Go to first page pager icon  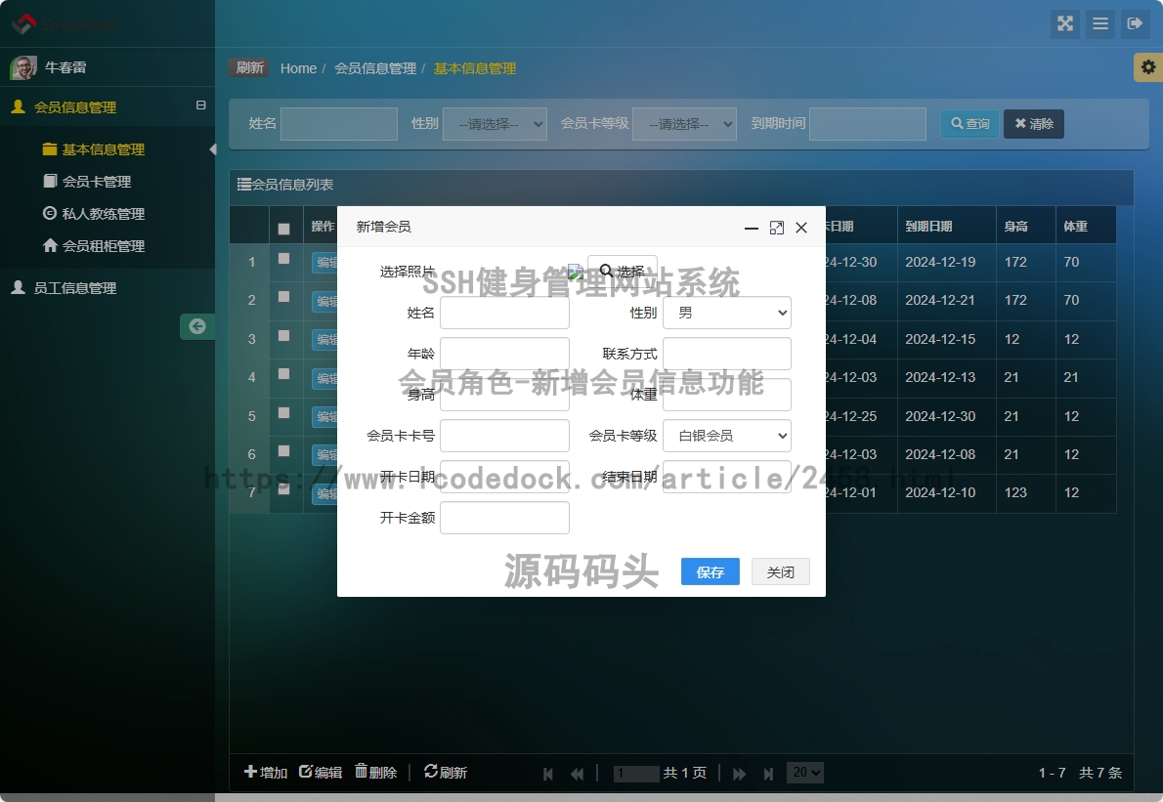tap(548, 774)
